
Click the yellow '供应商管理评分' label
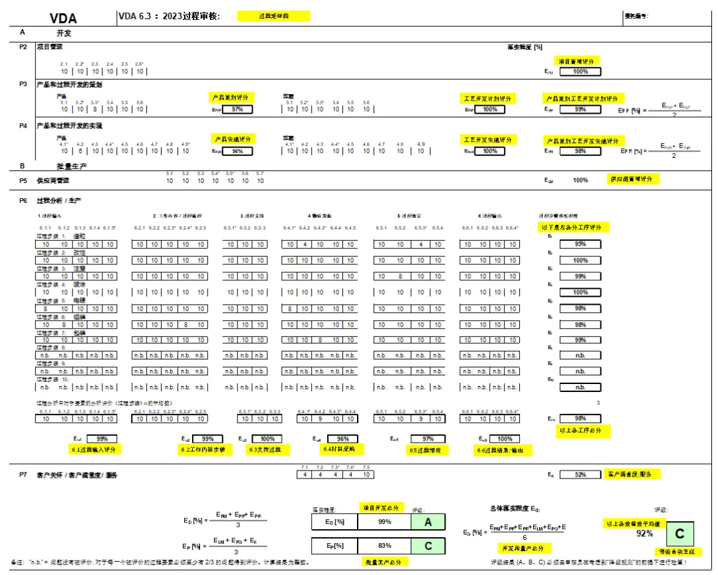pos(632,179)
